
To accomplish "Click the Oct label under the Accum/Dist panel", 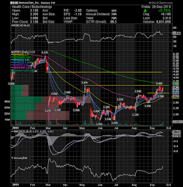I will point(169,185).
